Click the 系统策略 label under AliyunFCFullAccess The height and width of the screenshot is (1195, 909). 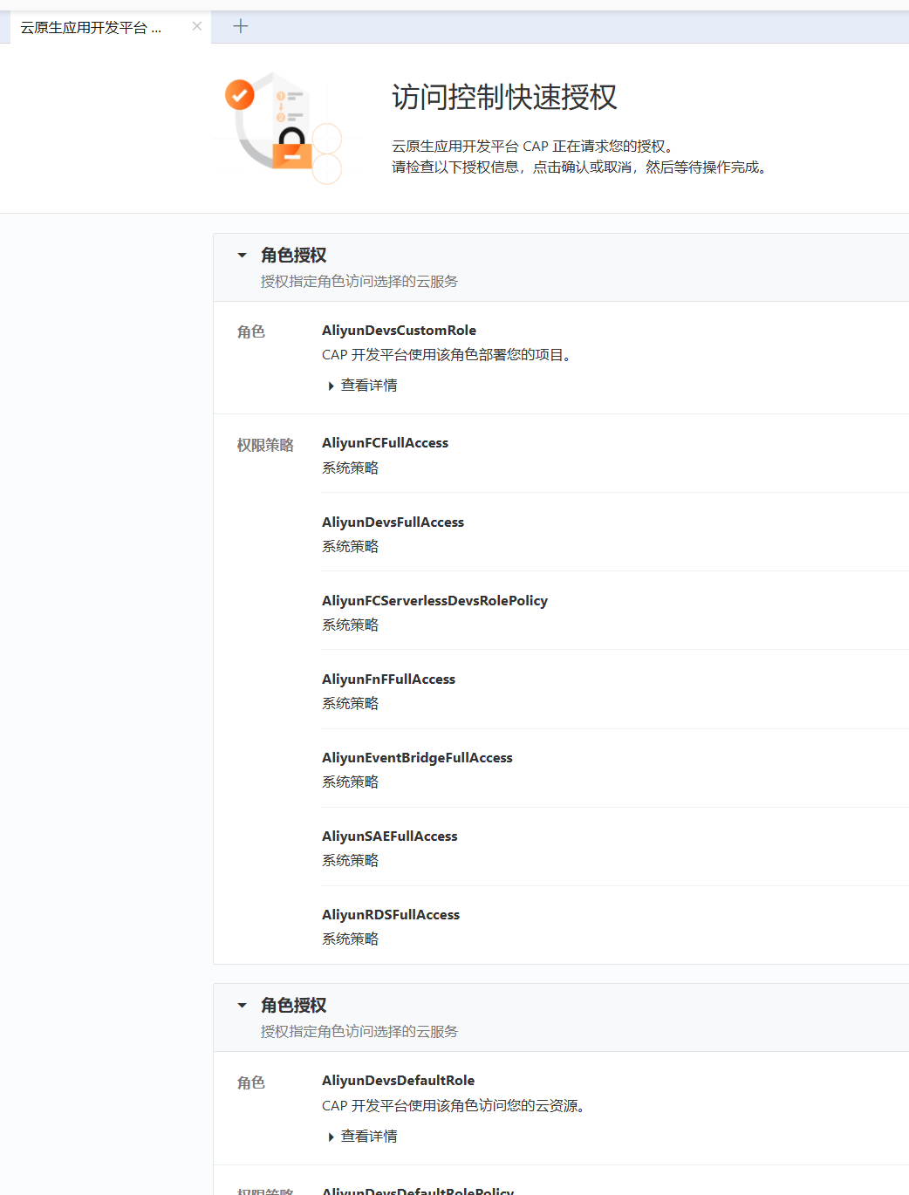(350, 468)
